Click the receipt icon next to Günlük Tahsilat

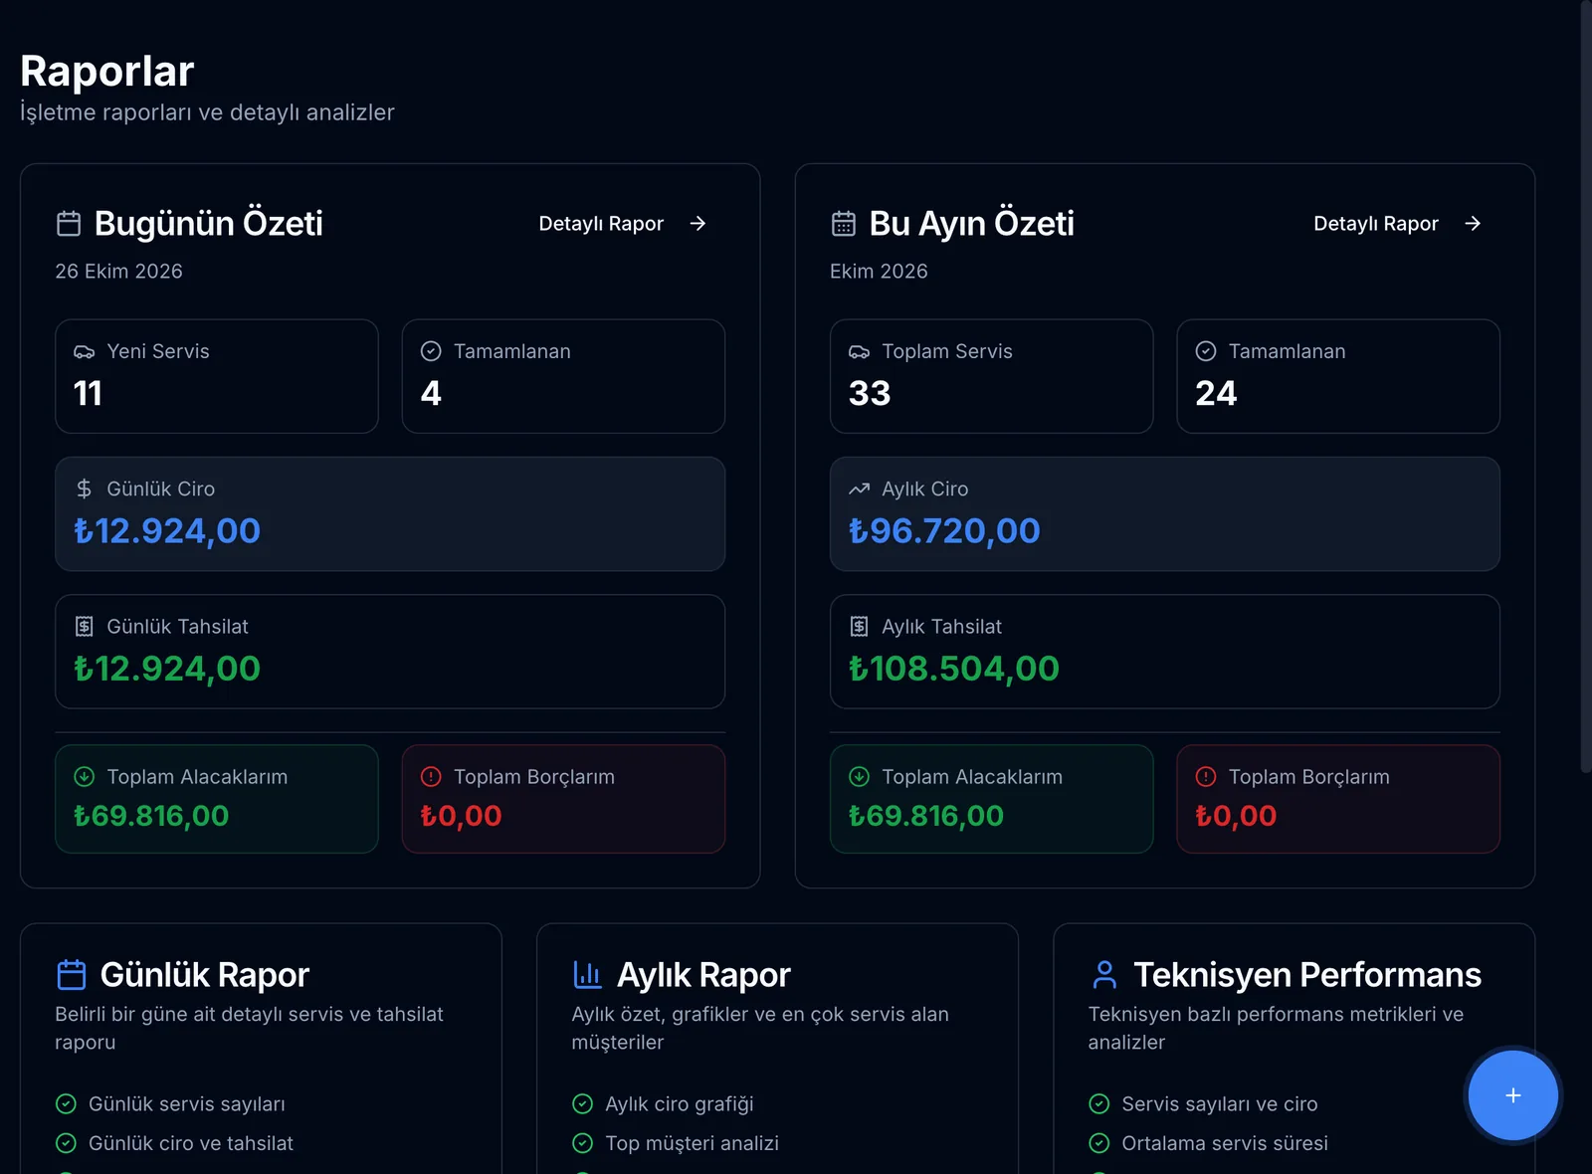pos(85,627)
